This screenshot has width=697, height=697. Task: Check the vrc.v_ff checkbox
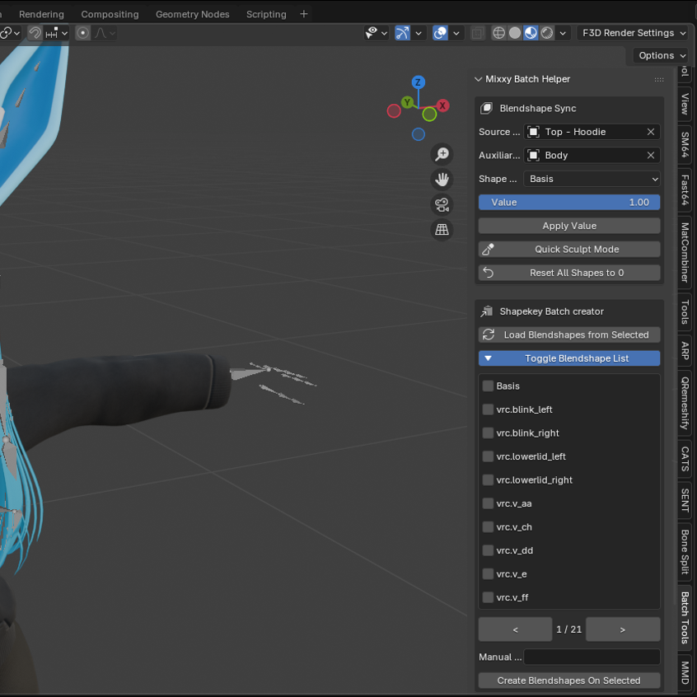(x=488, y=597)
